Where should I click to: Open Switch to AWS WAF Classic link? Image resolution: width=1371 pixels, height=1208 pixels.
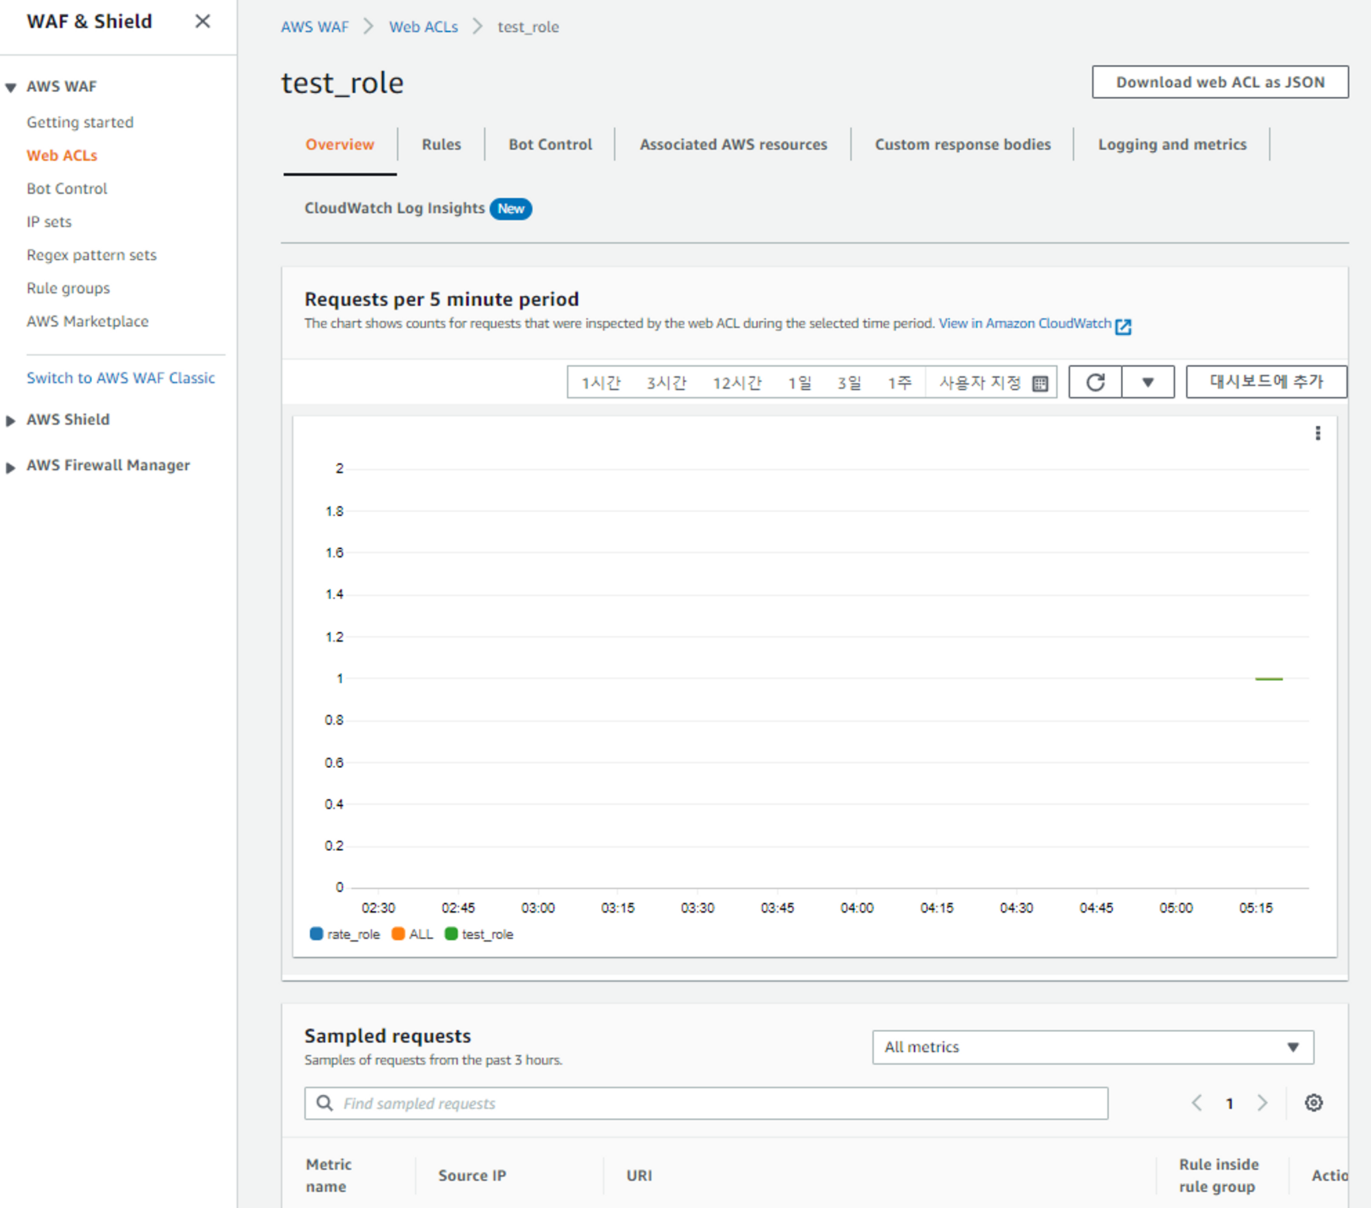pos(121,378)
